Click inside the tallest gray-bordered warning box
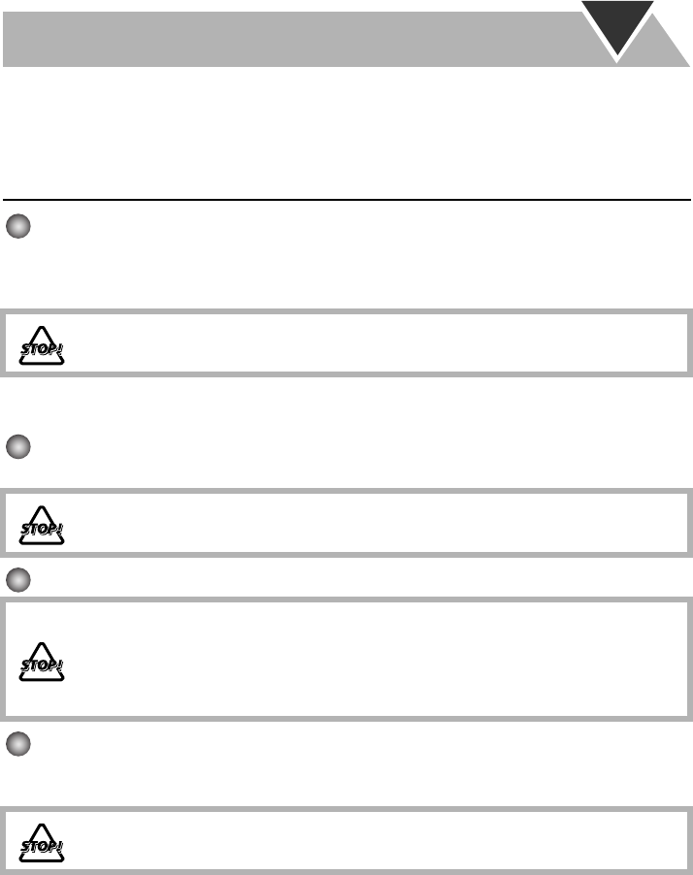 pyautogui.click(x=369, y=660)
